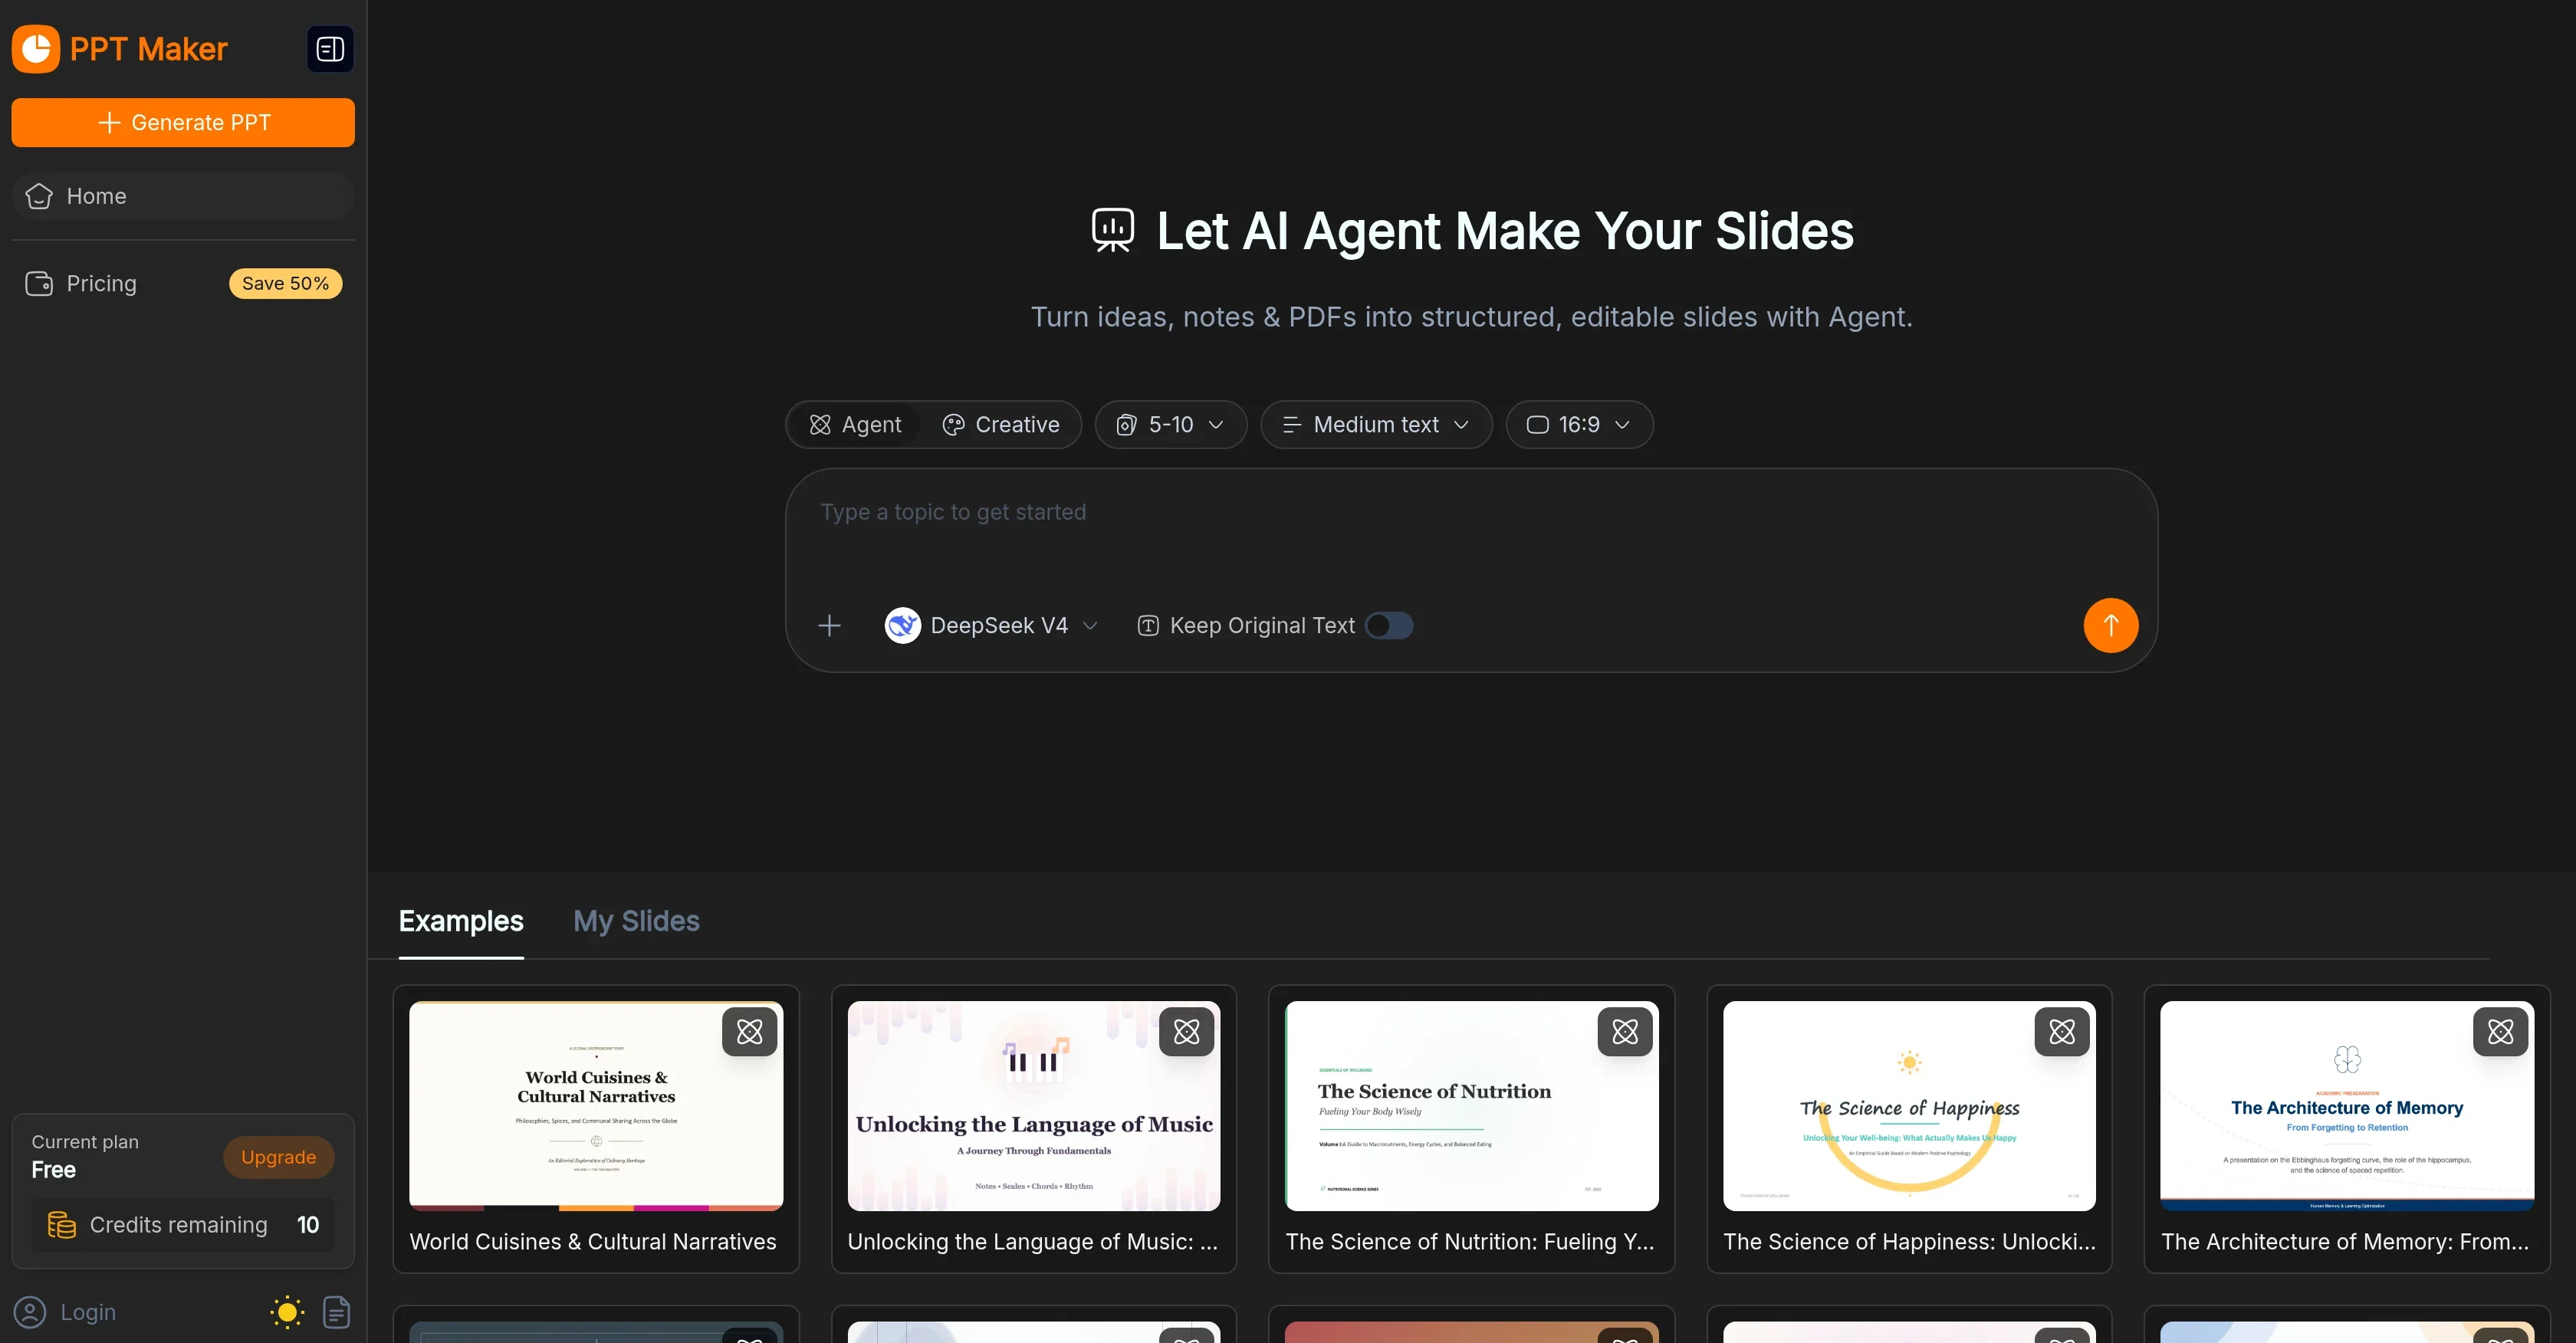The height and width of the screenshot is (1343, 2576).
Task: Collapse the sidebar with the panel icon
Action: (330, 49)
